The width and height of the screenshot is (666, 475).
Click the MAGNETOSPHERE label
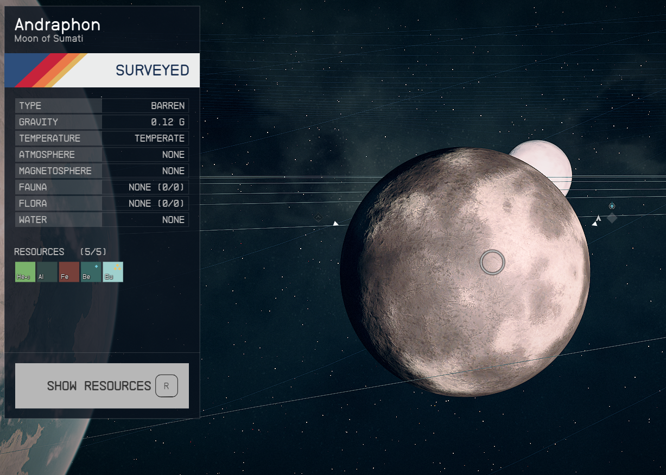coord(55,171)
